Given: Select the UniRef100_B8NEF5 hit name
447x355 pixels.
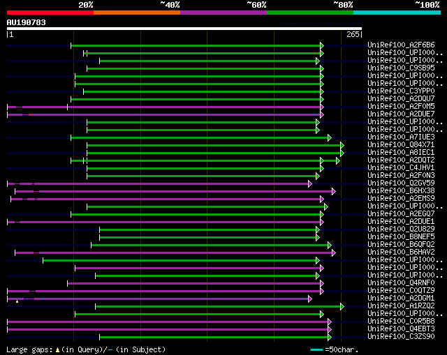Looking at the screenshot, I should click(401, 237).
